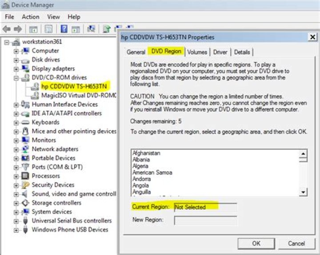Click the Processors chip icon

point(25,176)
